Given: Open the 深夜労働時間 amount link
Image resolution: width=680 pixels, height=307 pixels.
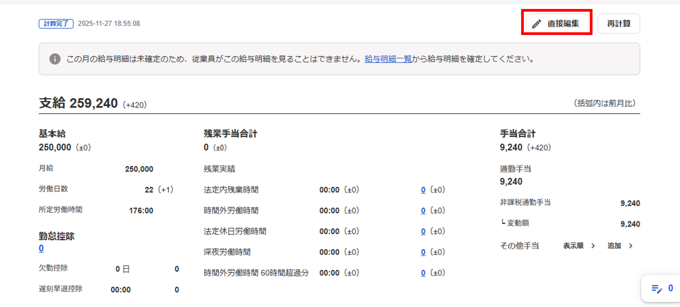Looking at the screenshot, I should coord(423,252).
